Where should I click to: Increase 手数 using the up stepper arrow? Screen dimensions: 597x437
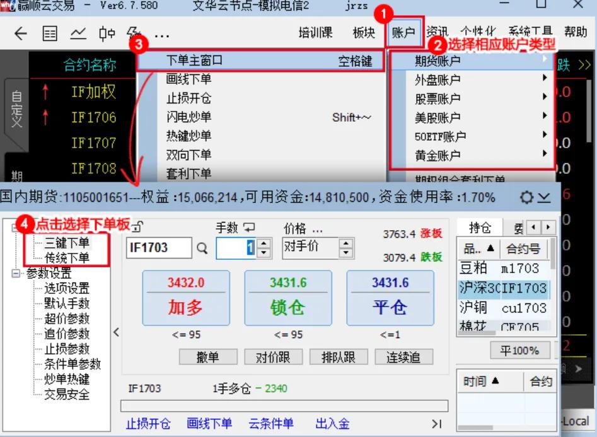[264, 243]
